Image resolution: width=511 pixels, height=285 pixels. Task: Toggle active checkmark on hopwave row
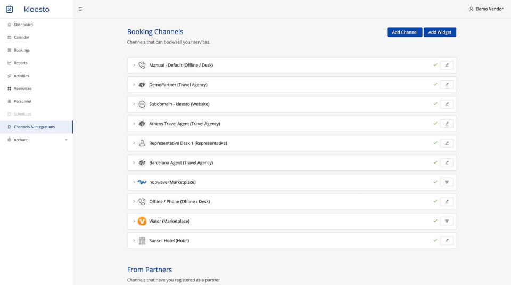[435, 182]
